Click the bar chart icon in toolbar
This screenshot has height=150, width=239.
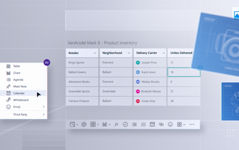tap(105, 124)
